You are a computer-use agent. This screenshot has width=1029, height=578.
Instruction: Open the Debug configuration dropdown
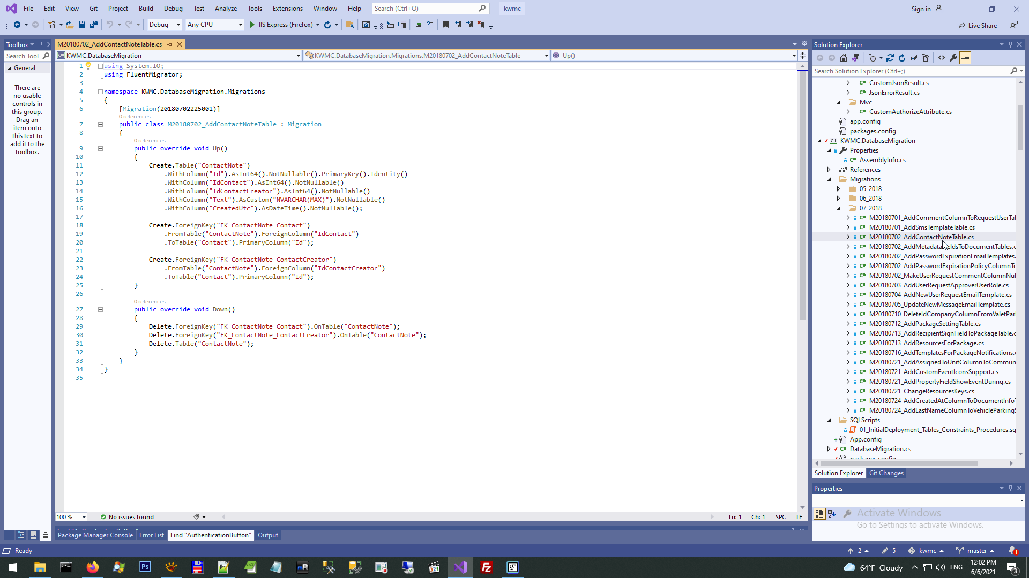click(165, 25)
